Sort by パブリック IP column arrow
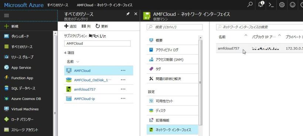This screenshot has width=303, height=136. point(279,35)
